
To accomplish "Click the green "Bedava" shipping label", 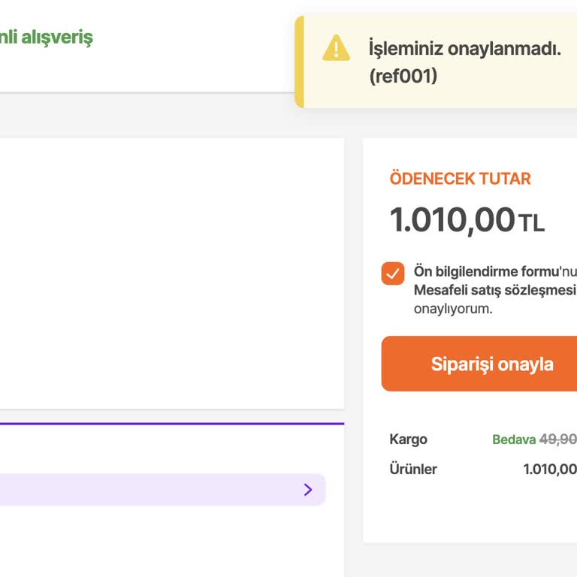I will tap(514, 440).
